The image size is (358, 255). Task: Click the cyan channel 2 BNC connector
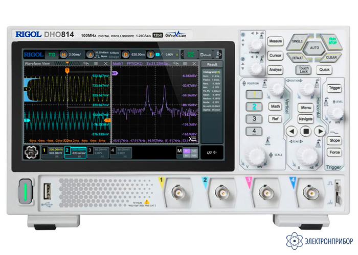[222, 193]
